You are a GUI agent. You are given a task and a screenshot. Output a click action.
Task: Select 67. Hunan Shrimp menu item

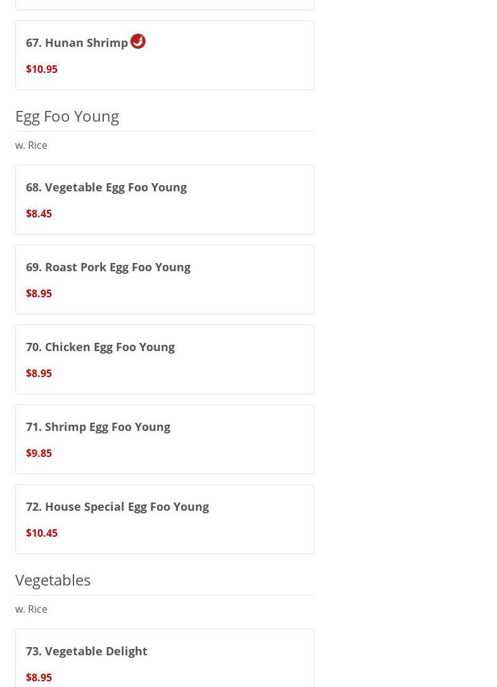pyautogui.click(x=77, y=42)
